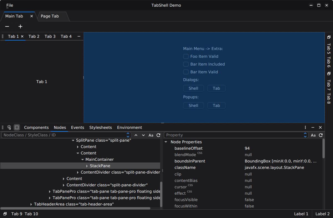Collapse the Node Properties section

(x=166, y=142)
